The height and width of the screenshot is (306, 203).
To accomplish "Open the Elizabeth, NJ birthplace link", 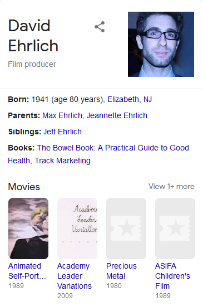I will tap(130, 99).
